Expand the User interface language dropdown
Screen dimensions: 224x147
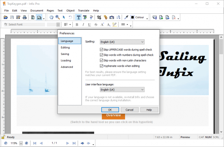coord(122,89)
